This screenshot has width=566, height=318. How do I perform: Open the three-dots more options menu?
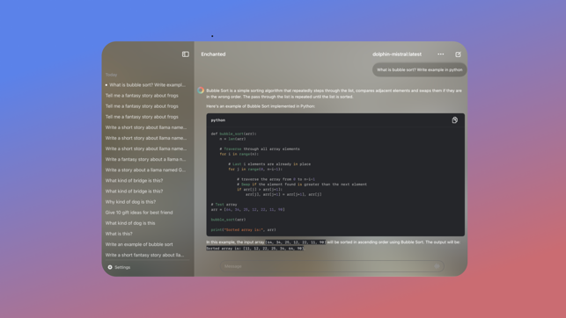[x=441, y=54]
